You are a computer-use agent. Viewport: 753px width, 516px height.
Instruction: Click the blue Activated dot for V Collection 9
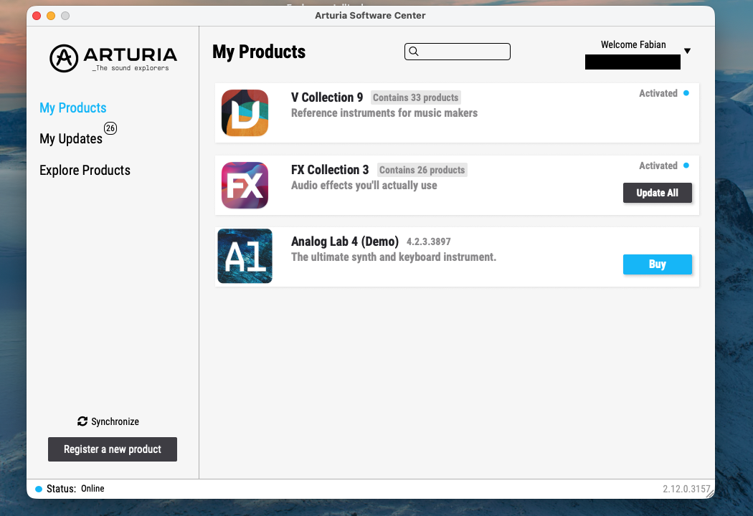(687, 93)
